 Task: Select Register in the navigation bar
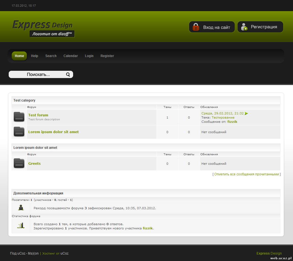point(107,56)
